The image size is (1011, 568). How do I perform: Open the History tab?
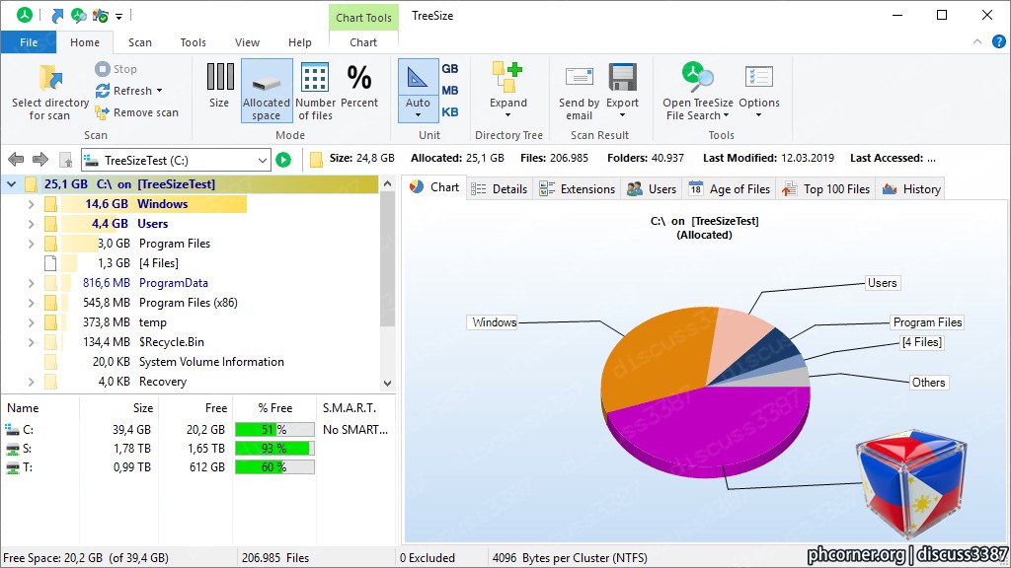[x=911, y=188]
